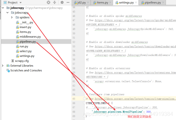Close the settings.py tab
Viewport: 176px width, 120px height.
coord(136,2)
